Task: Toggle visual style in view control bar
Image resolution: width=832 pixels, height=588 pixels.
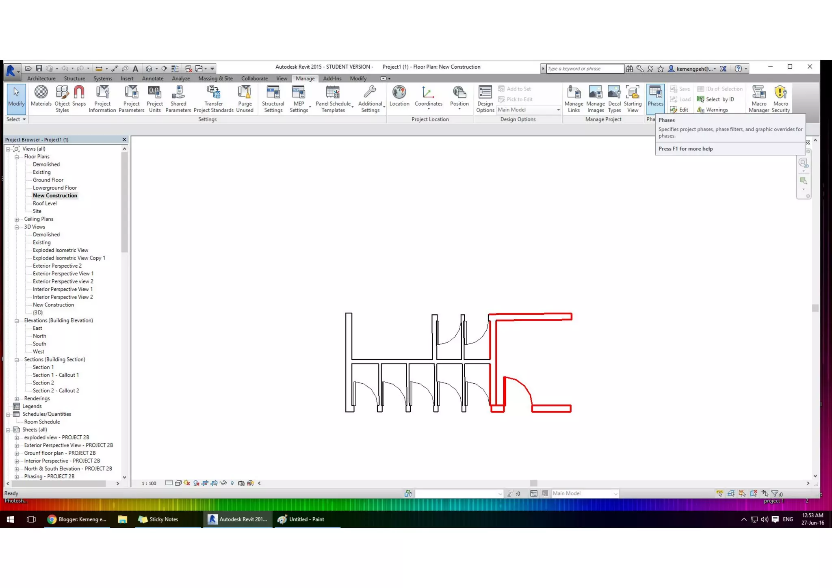Action: coord(178,483)
